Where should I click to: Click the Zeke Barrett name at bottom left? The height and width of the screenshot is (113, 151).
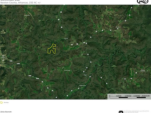pos(6,112)
